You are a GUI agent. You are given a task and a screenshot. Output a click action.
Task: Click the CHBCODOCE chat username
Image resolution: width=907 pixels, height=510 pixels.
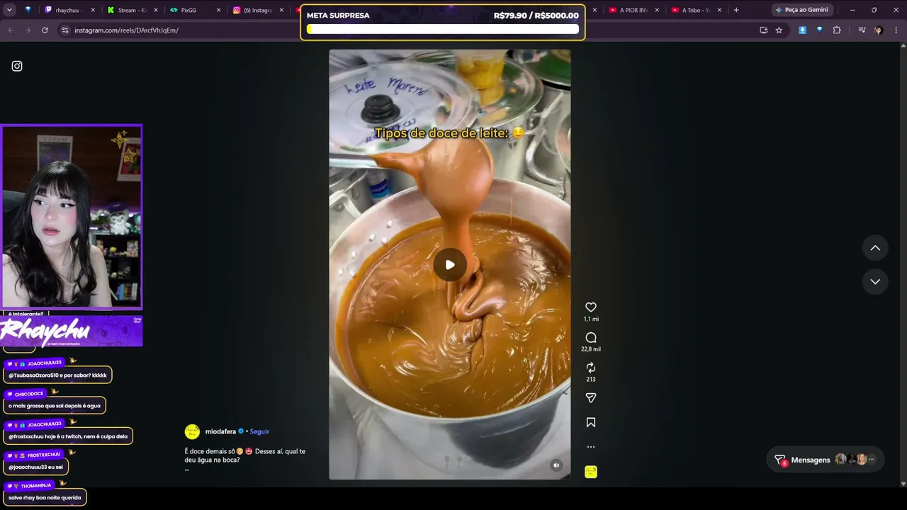(29, 394)
